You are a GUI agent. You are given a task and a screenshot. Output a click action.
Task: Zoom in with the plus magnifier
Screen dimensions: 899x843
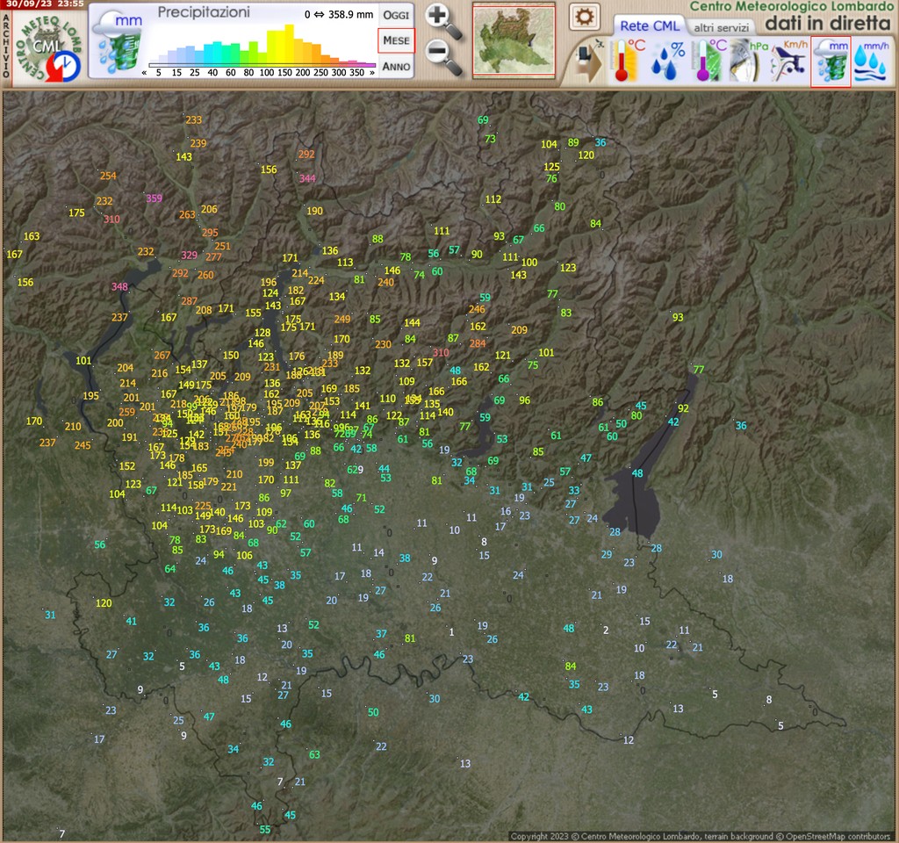pos(443,22)
